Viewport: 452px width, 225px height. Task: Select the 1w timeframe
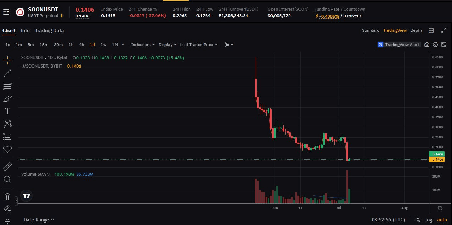(103, 45)
